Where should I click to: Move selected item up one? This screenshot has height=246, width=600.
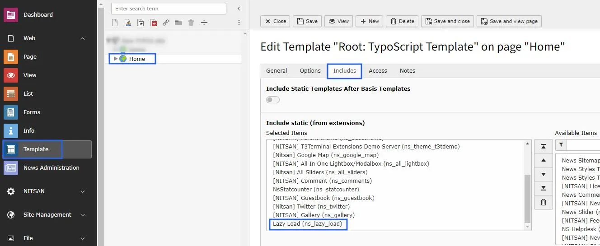tap(544, 161)
